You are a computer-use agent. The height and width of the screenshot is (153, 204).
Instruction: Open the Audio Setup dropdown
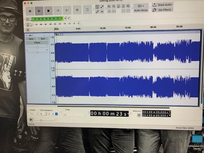[x=141, y=8]
